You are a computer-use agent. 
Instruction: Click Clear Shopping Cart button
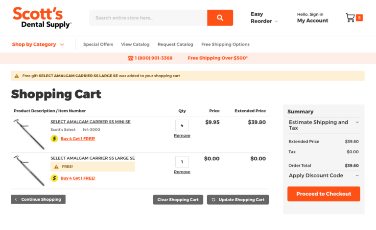tap(178, 200)
